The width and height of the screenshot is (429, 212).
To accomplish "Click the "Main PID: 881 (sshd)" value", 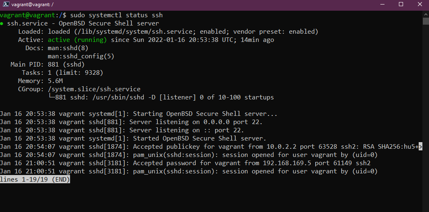I will [x=66, y=65].
